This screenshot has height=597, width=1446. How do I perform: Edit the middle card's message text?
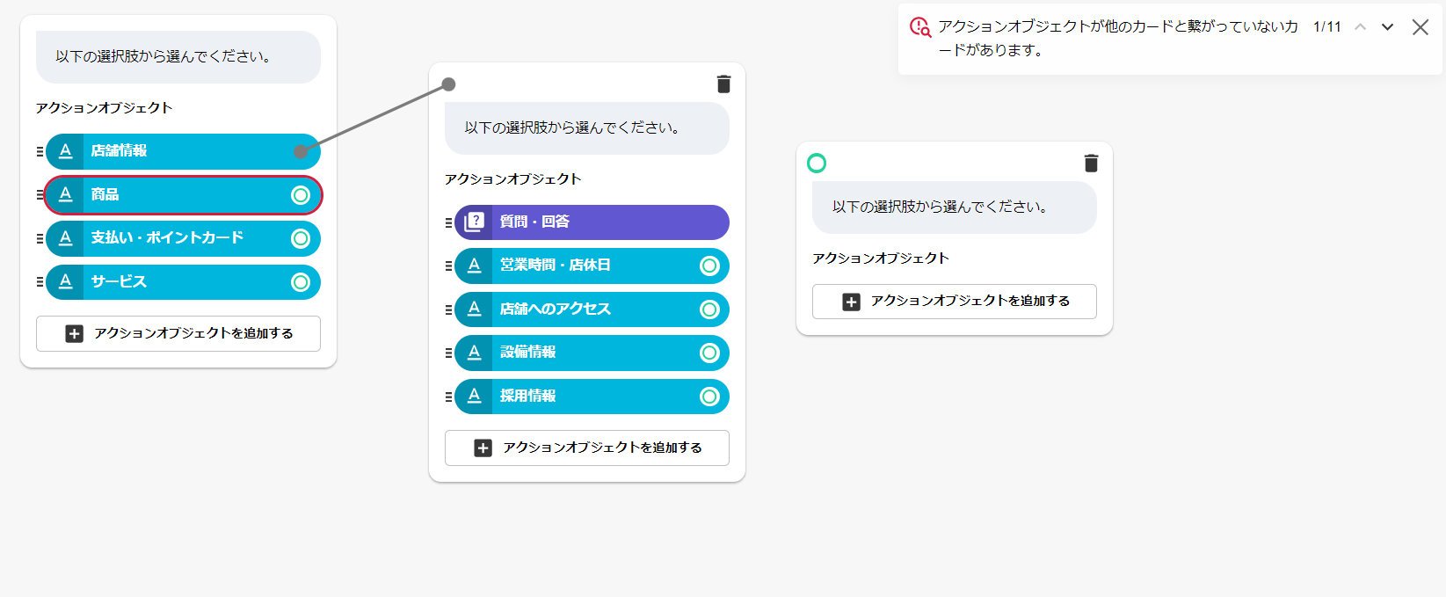[x=586, y=128]
